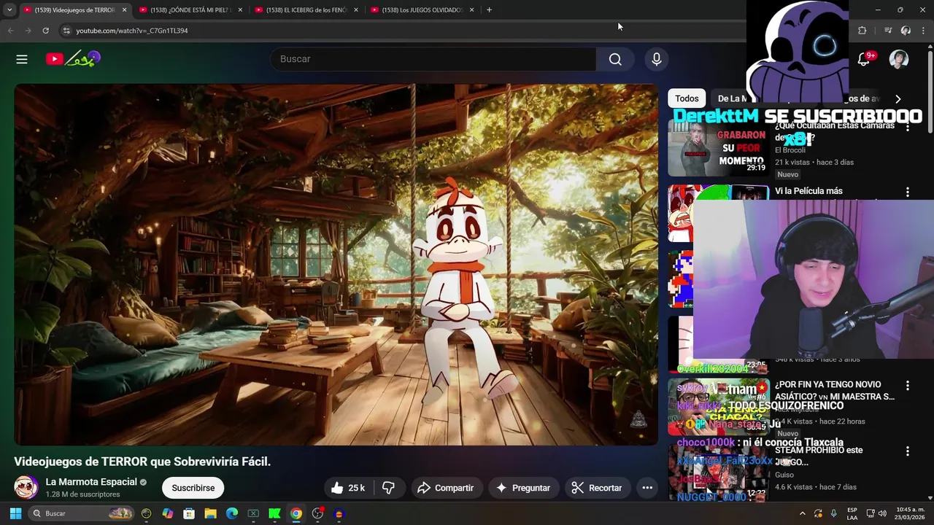
Task: Open the Chrome extensions puzzle icon
Action: coord(862,31)
